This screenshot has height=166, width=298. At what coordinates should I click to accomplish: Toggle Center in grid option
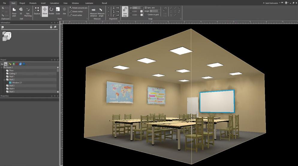152,15
